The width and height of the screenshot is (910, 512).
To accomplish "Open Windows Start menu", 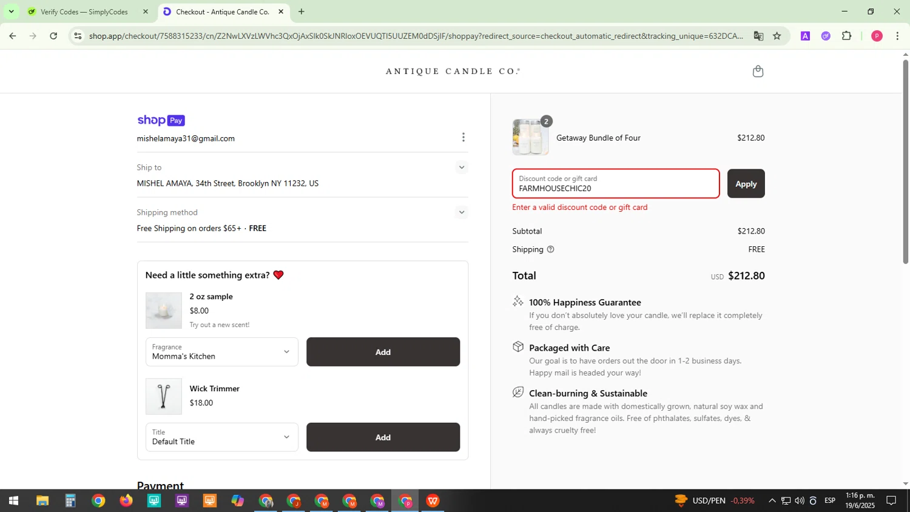I will click(13, 501).
